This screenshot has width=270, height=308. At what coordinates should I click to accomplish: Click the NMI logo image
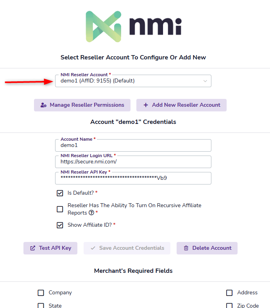(134, 26)
